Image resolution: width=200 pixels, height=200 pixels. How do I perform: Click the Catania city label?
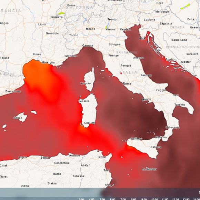coord(156,147)
